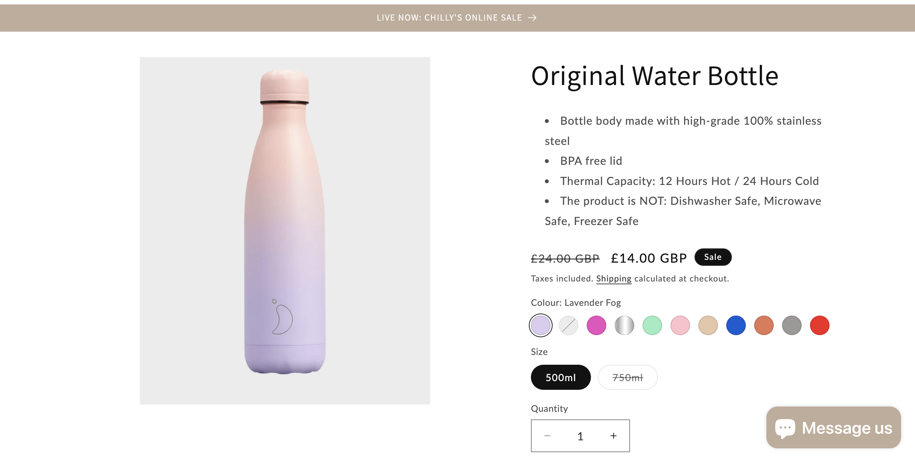Image resolution: width=915 pixels, height=456 pixels.
Task: Select the crossed-out 750ml size option
Action: (627, 377)
